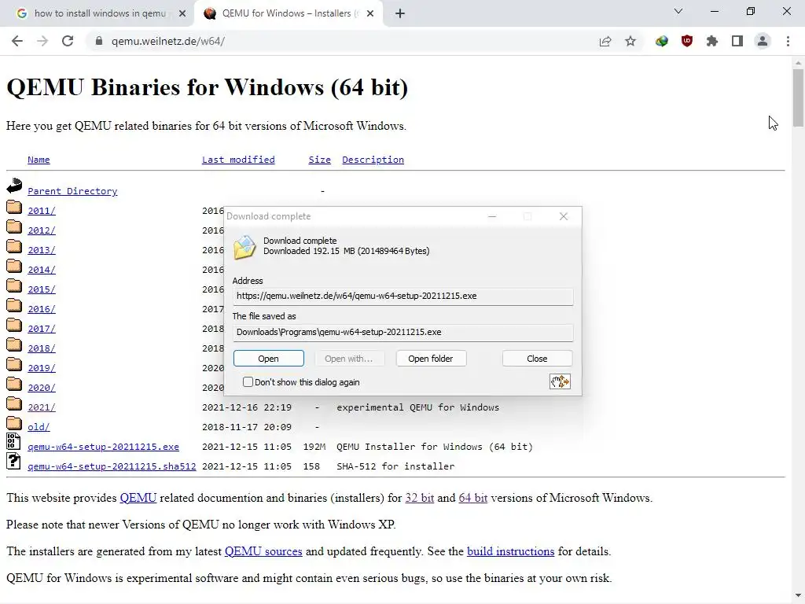The width and height of the screenshot is (805, 604).
Task: Click the Address field in the download dialog
Action: point(403,296)
